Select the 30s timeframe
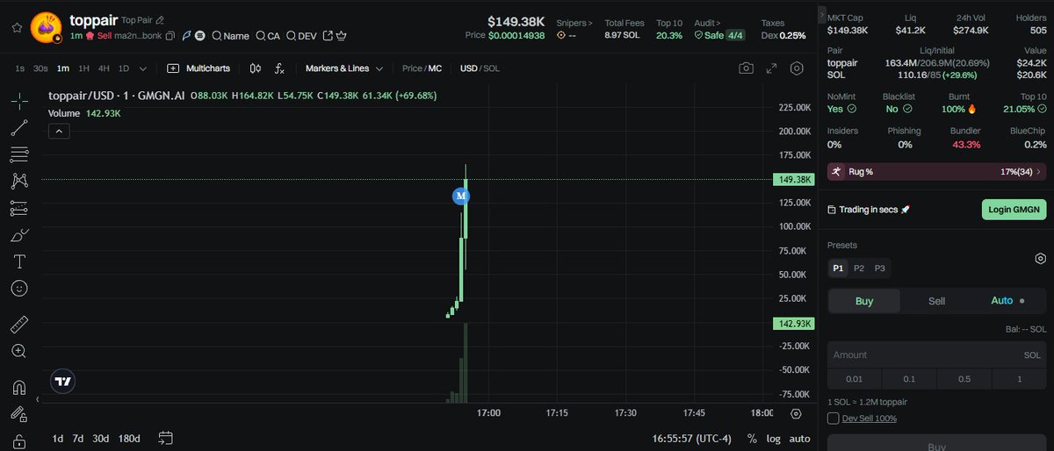Viewport: 1054px width, 451px height. point(40,68)
